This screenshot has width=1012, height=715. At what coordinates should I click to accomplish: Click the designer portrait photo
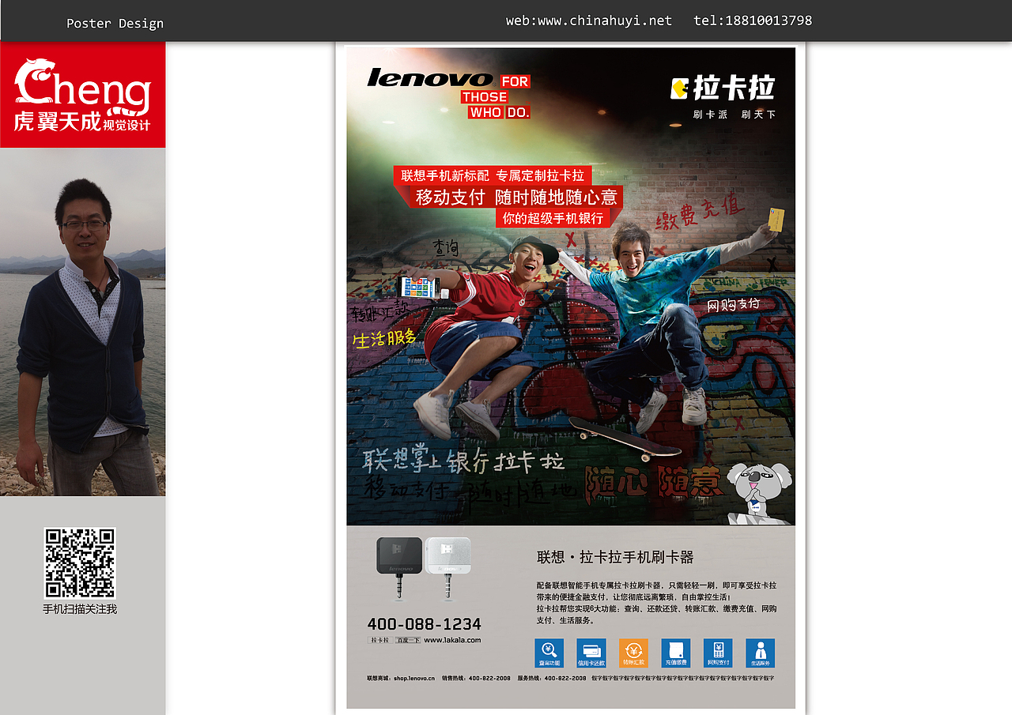coord(83,322)
